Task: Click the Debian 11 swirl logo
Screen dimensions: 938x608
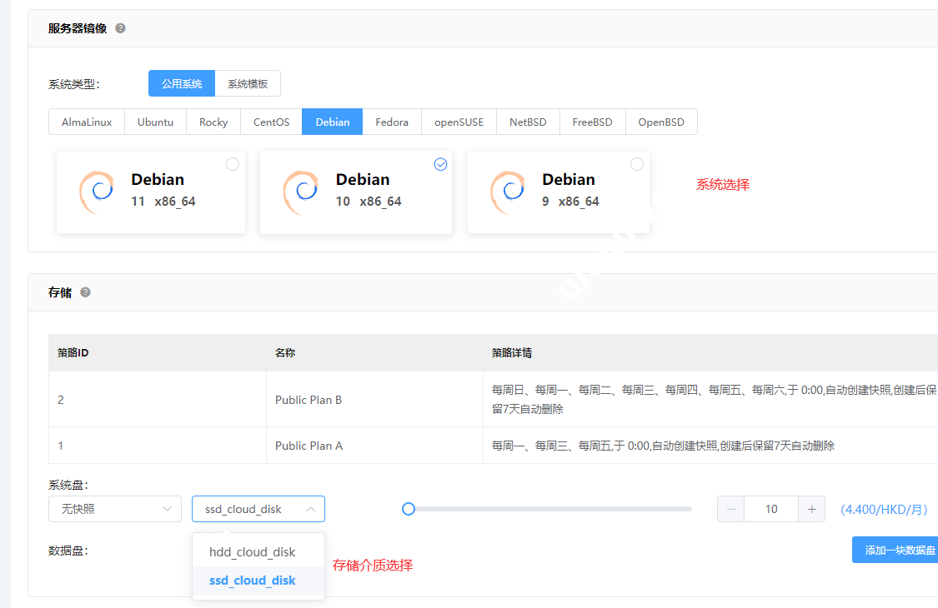Action: [97, 191]
